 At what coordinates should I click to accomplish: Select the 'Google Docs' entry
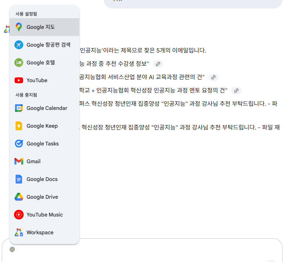(x=44, y=179)
